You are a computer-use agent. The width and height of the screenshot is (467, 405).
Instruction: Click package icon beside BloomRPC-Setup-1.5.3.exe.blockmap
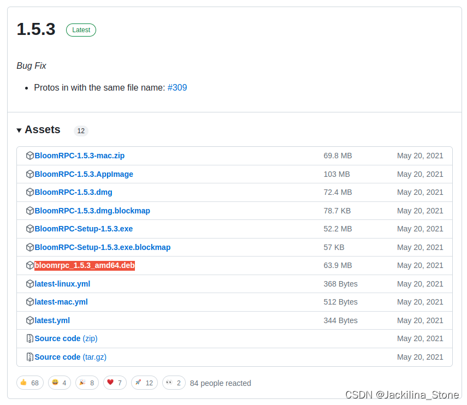tap(30, 247)
